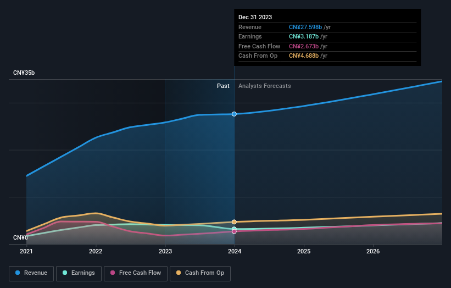451x288 pixels.
Task: Toggle the Revenue legend series
Action: (31, 273)
